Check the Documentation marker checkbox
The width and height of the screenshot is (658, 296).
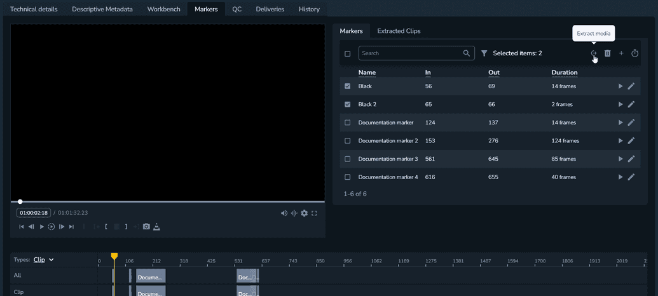[348, 123]
